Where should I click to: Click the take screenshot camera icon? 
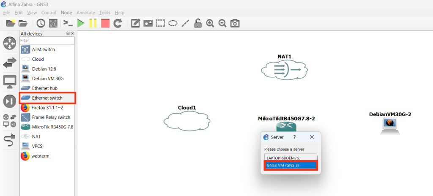click(235, 23)
